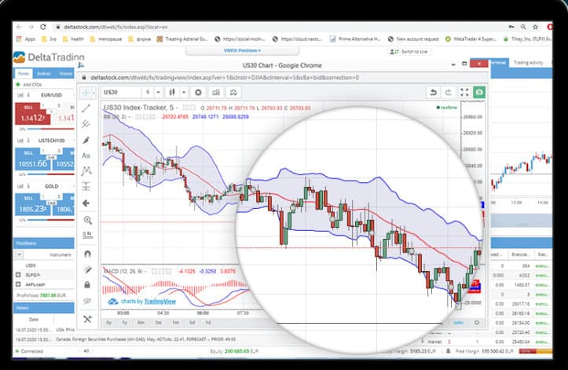Screen dimensions: 568x370
Task: Switch to the Indices tab
Action: [x=44, y=73]
